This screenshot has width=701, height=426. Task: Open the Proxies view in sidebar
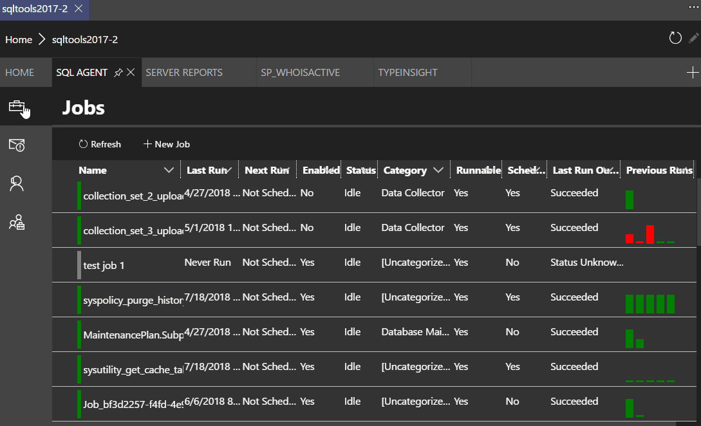click(17, 223)
